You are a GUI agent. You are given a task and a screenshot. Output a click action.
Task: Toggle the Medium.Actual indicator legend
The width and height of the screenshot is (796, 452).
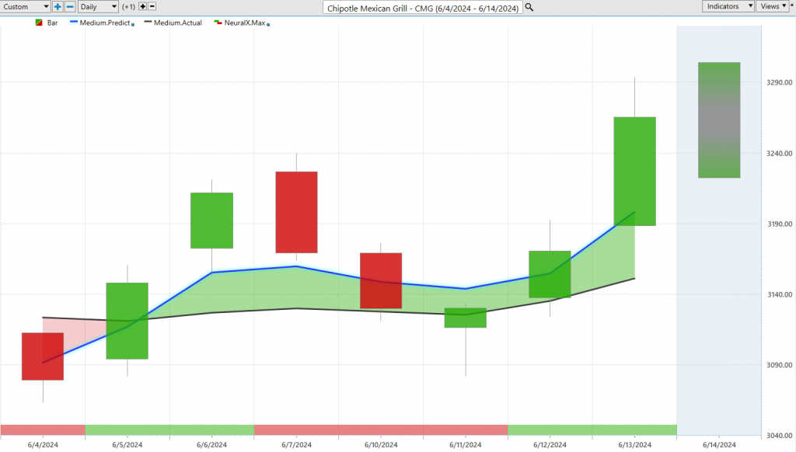[x=177, y=23]
